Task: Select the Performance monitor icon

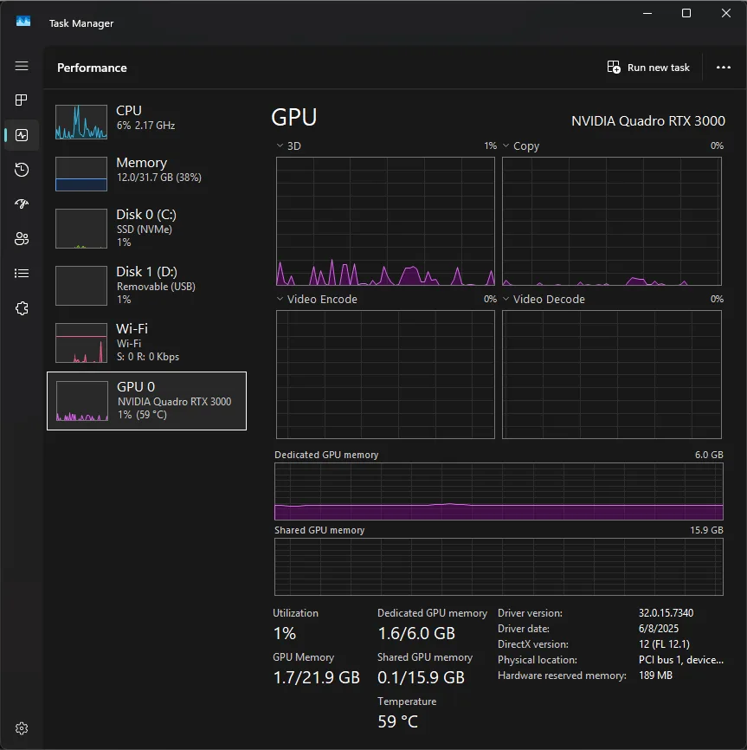Action: (21, 135)
